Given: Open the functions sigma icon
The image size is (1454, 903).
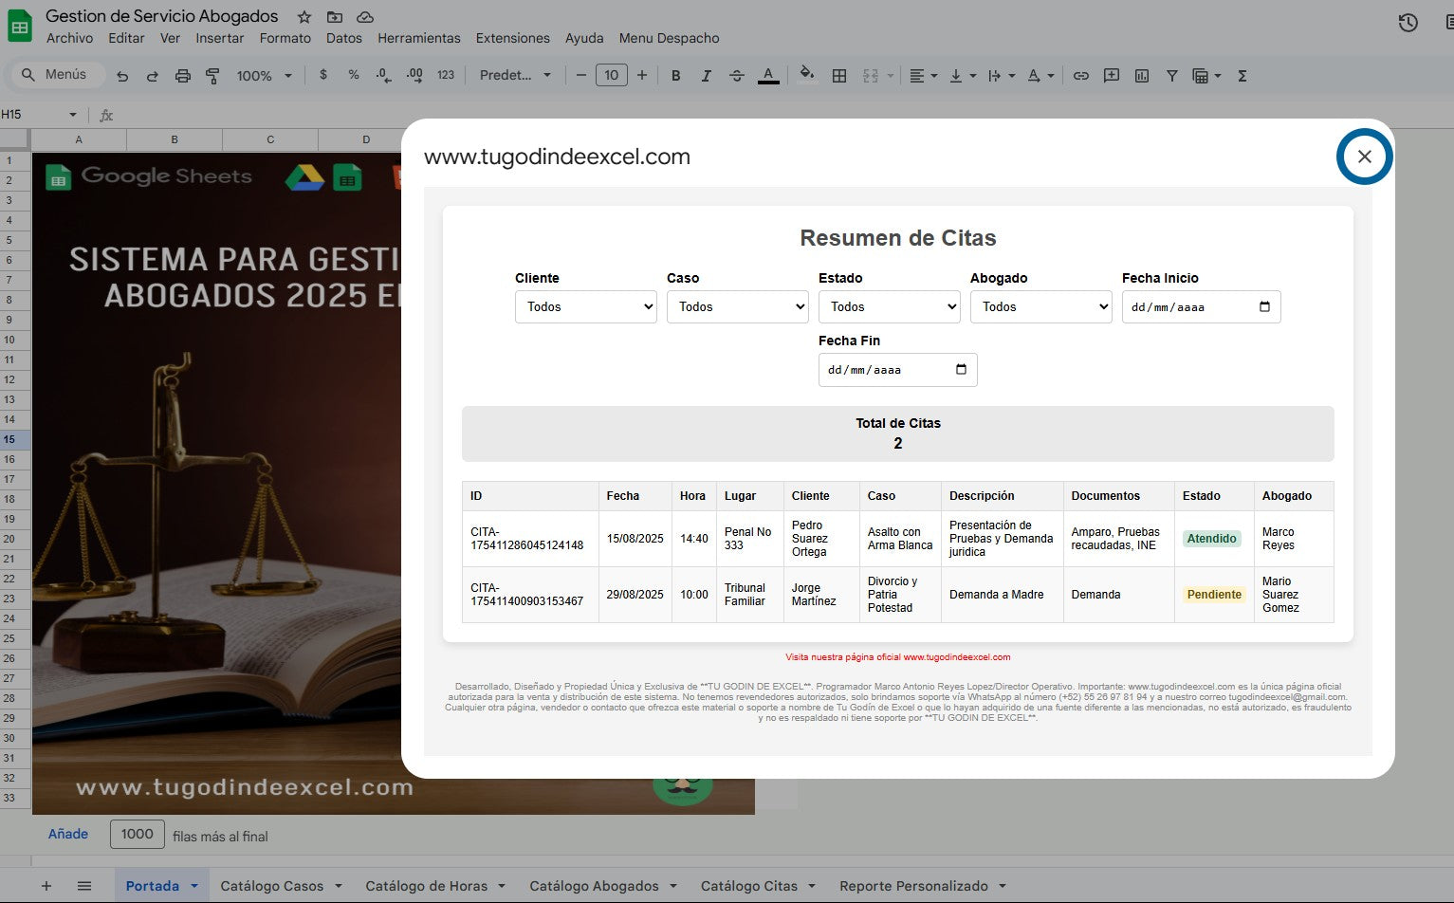Looking at the screenshot, I should pyautogui.click(x=1242, y=76).
